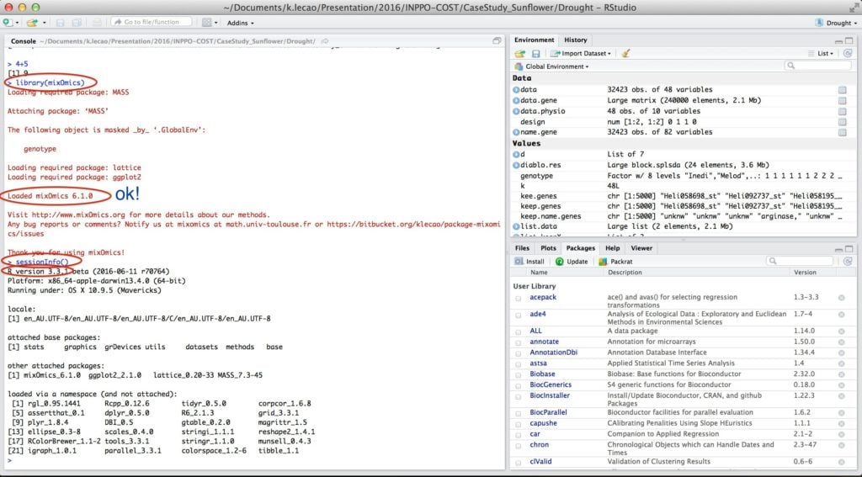Tick the BiocGenerics package checkbox

coord(518,386)
